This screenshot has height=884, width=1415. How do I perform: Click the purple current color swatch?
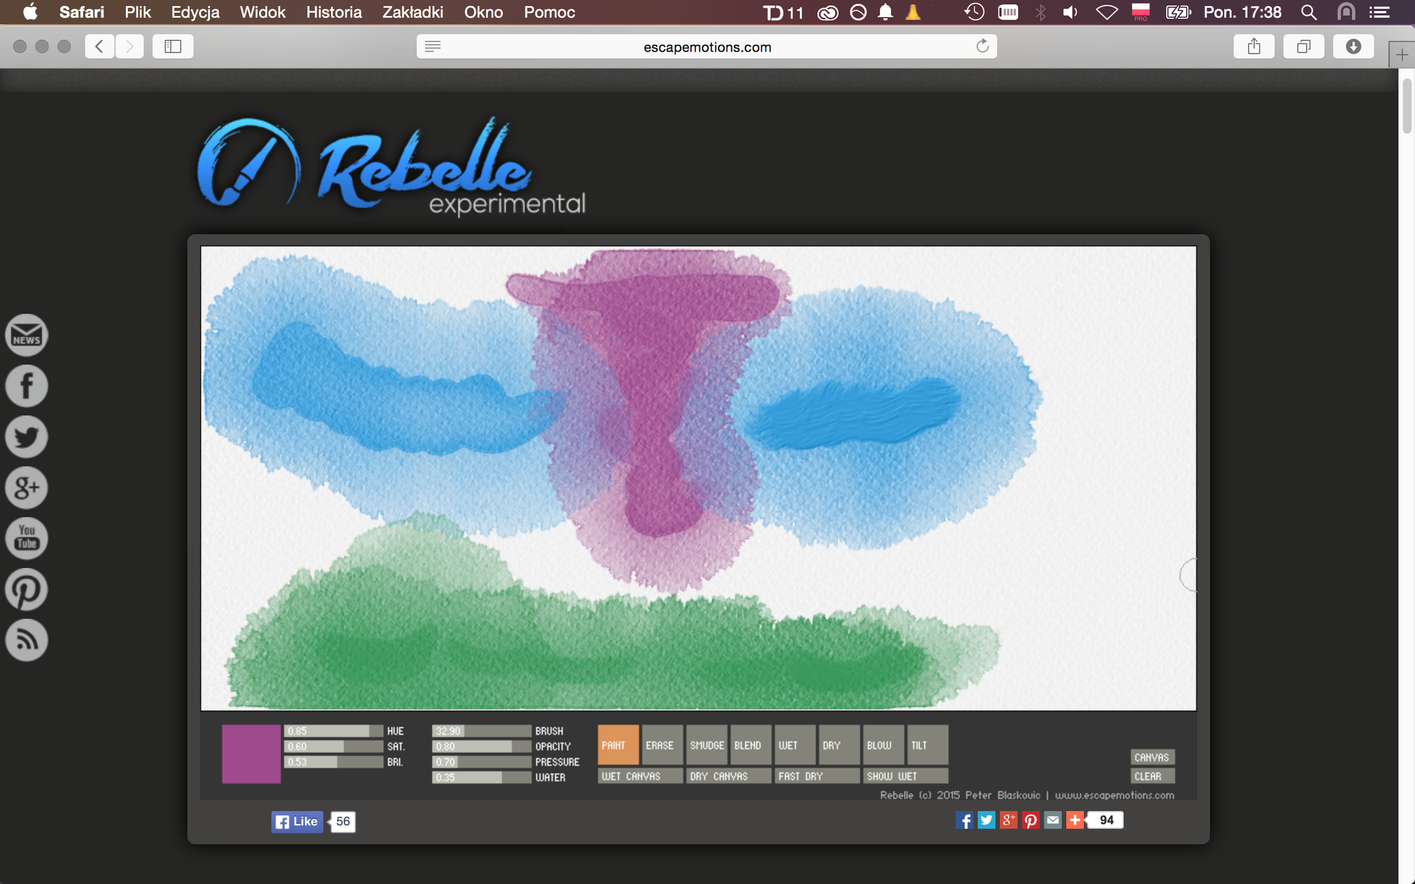coord(251,754)
